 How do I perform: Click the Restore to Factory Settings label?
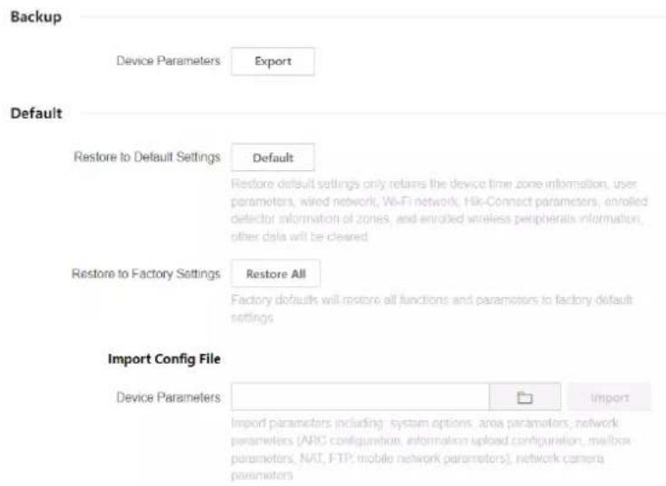coord(146,273)
